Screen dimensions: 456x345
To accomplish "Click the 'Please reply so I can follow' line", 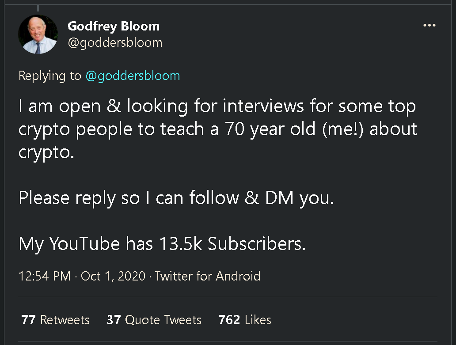I will 176,198.
